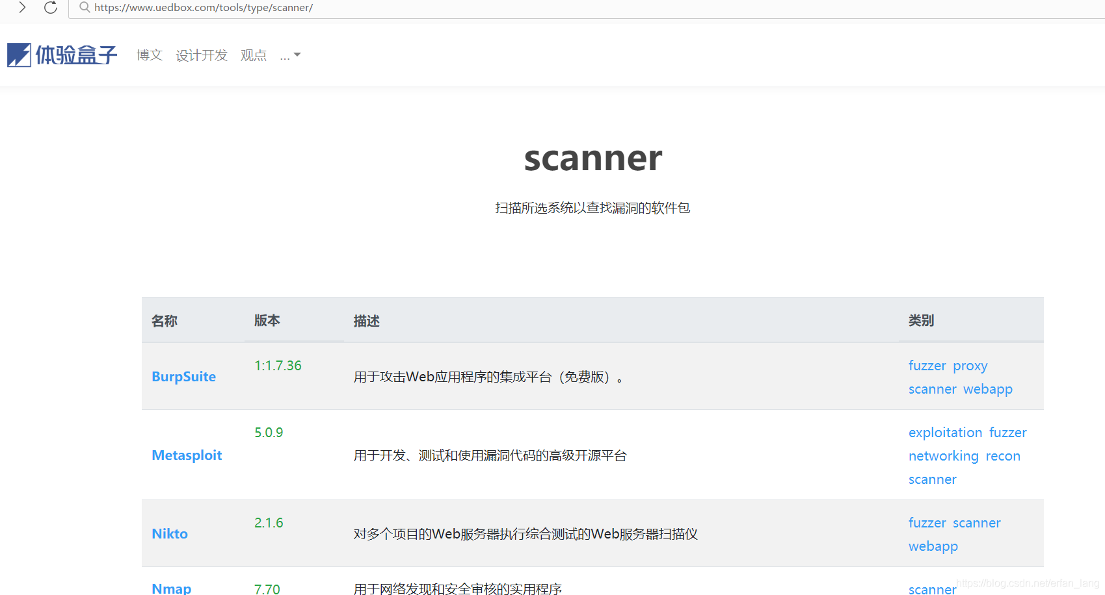
Task: Open the scanner tag in Nmap row
Action: coord(933,589)
